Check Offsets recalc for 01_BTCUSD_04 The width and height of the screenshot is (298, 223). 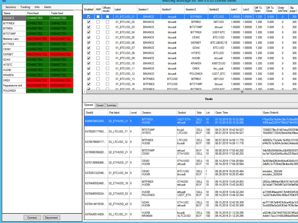(107, 32)
